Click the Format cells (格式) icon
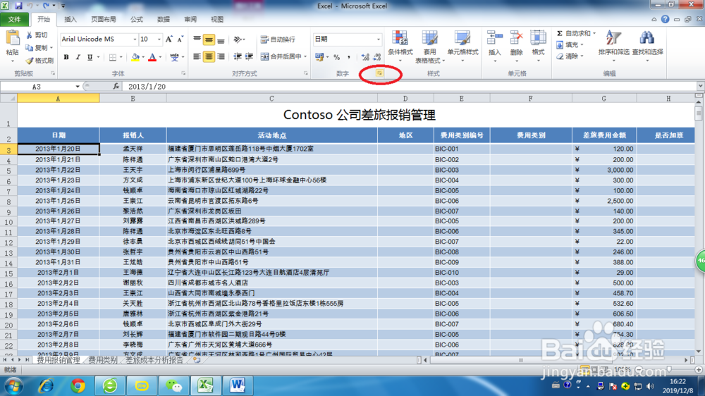This screenshot has height=396, width=705. tap(538, 39)
